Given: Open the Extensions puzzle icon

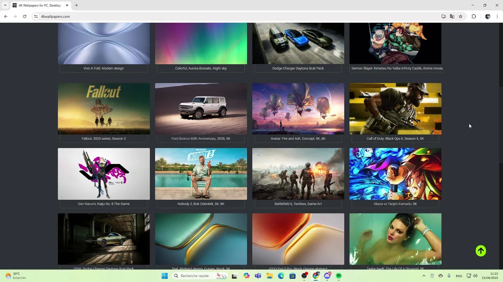Looking at the screenshot, I should pyautogui.click(x=474, y=16).
